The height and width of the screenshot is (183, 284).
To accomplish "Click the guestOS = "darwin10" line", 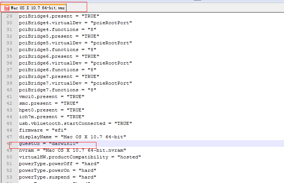I will [x=49, y=143].
